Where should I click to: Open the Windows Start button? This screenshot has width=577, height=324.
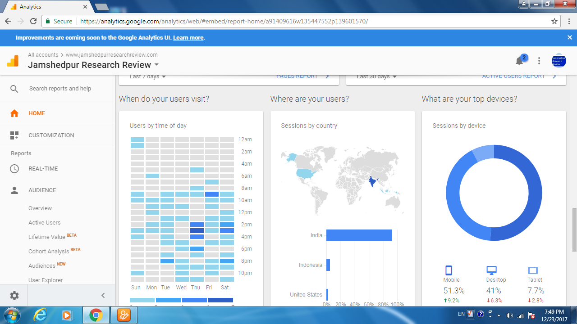point(13,315)
